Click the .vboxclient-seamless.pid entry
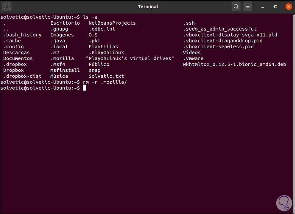This screenshot has height=214, width=295. click(x=218, y=47)
